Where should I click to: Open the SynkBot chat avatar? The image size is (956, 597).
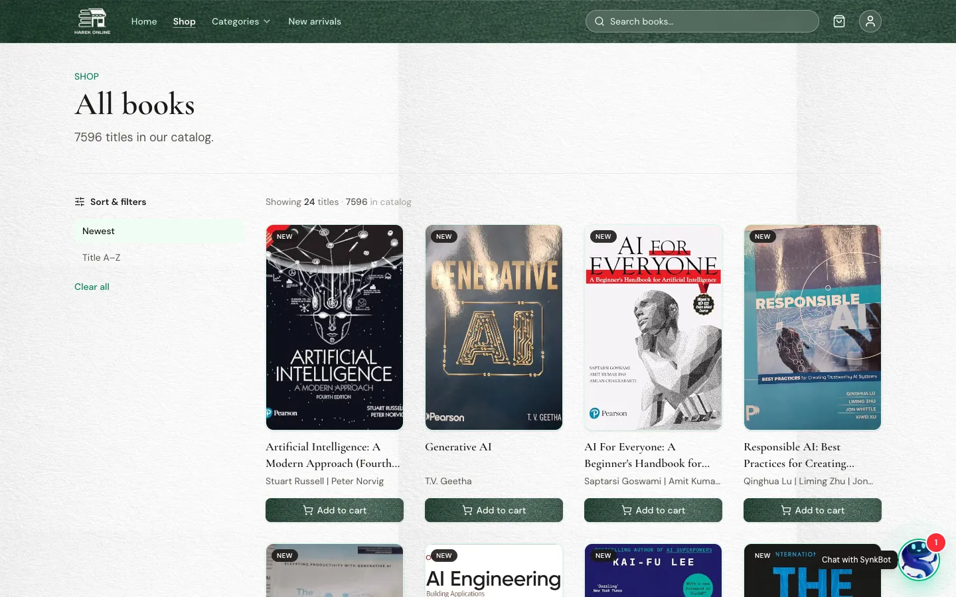coord(919,560)
